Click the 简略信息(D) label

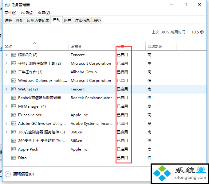(23, 174)
